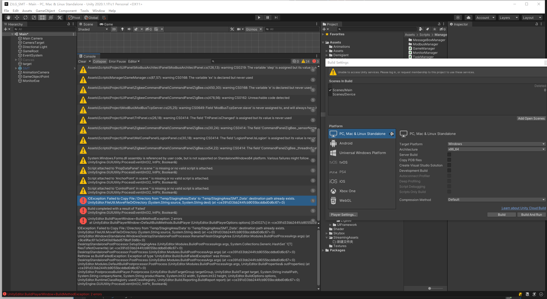Click the Build And Run button
This screenshot has height=299, width=547.
pyautogui.click(x=531, y=214)
